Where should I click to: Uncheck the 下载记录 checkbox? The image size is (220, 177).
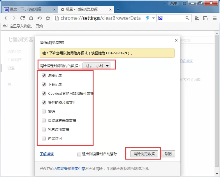pyautogui.click(x=44, y=84)
